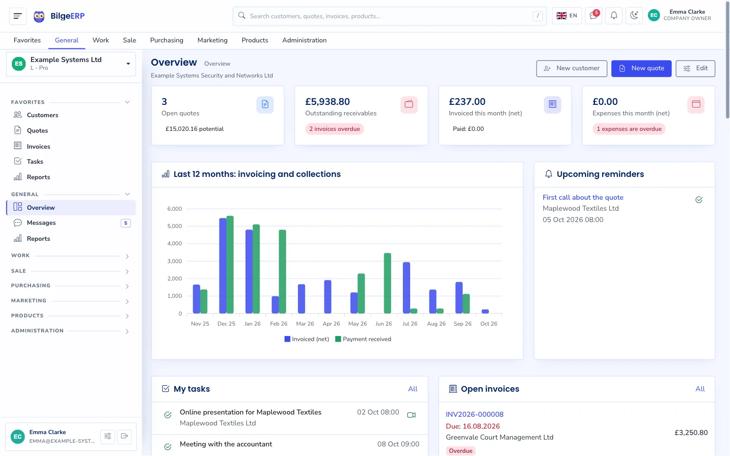The height and width of the screenshot is (456, 730).
Task: Click the £15,020.16 potential text
Action: tap(194, 129)
